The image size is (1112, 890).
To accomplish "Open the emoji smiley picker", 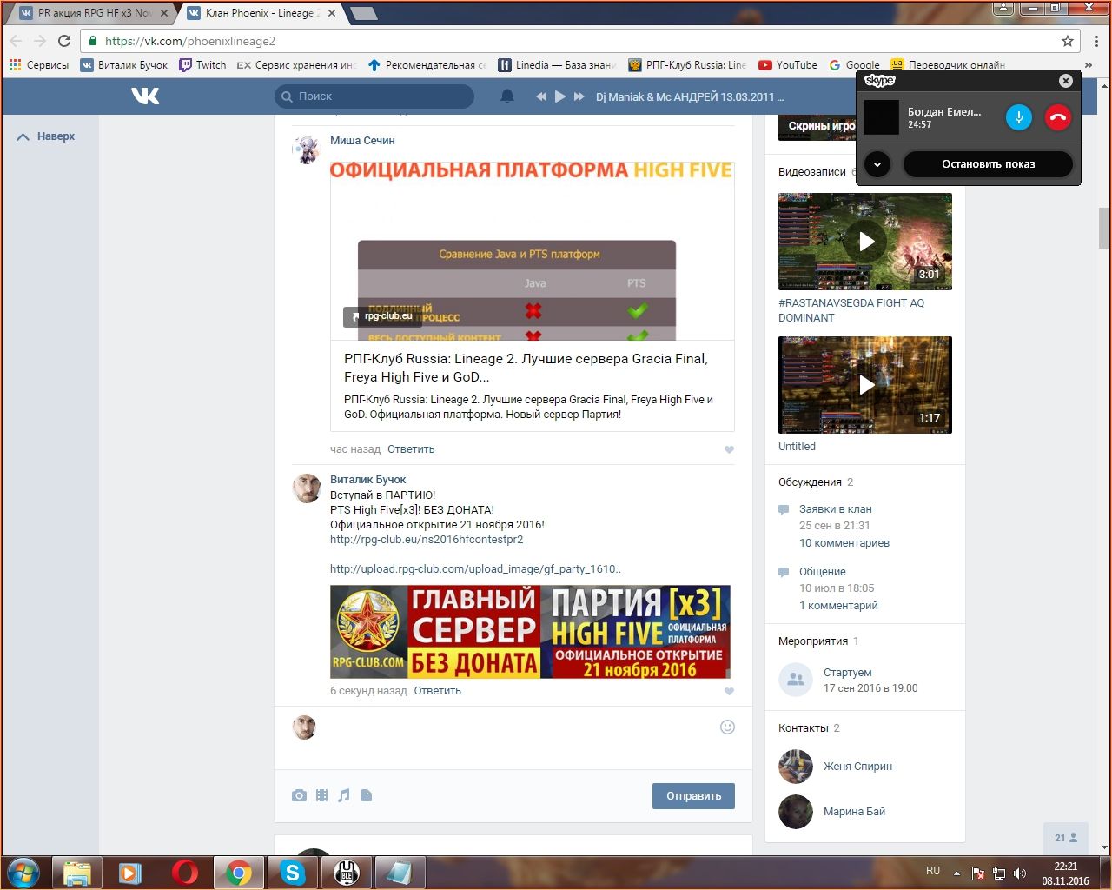I will tap(728, 727).
